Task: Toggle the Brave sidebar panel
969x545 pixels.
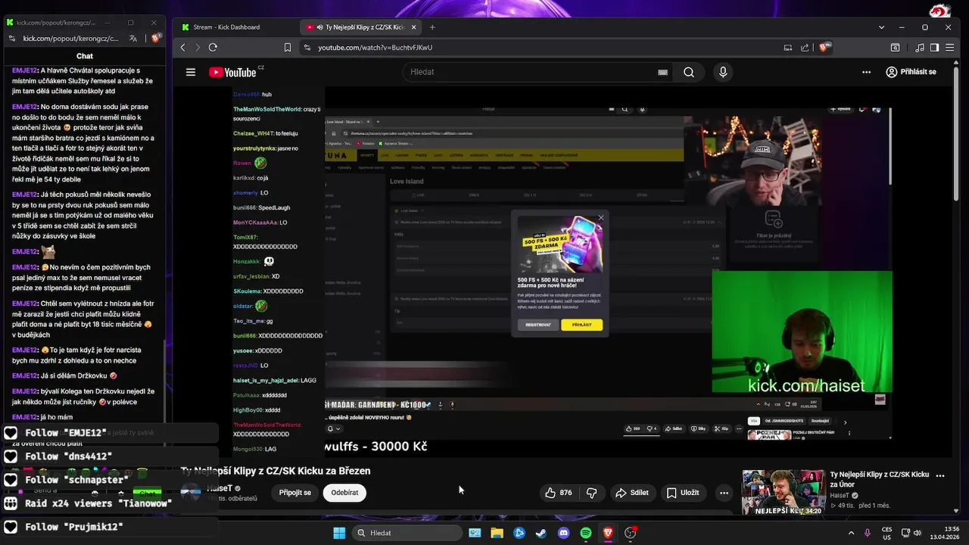Action: pyautogui.click(x=934, y=47)
